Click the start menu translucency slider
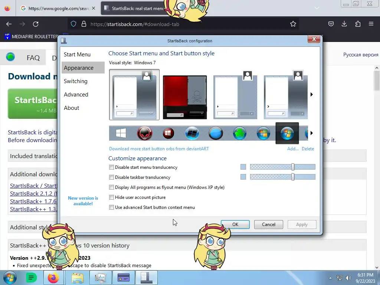This screenshot has height=285, width=380. 282,167
